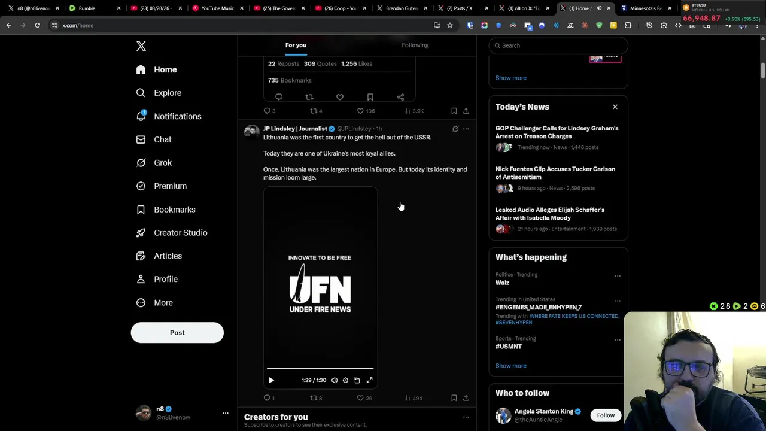Share JP Lindsley post
The width and height of the screenshot is (766, 431).
click(466, 398)
